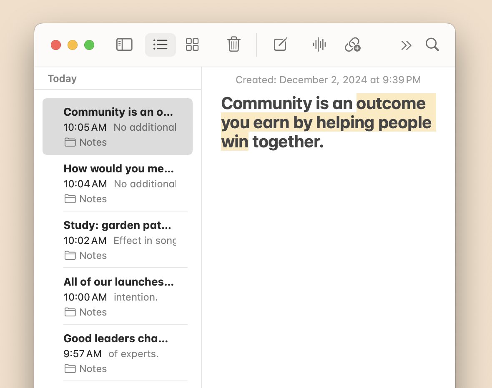Click 10:02 AM timestamp in list

tap(85, 240)
